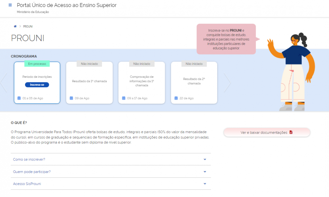Click calendar icon beside 09 a 17 de Ago
This screenshot has height=197, width=329.
(124, 98)
